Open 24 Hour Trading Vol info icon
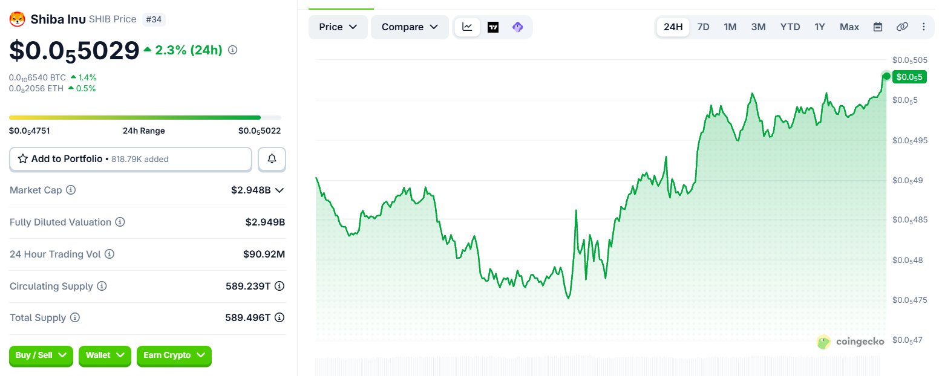Image resolution: width=942 pixels, height=376 pixels. (x=109, y=254)
